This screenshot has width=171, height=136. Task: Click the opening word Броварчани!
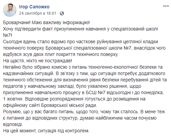coord(17,23)
